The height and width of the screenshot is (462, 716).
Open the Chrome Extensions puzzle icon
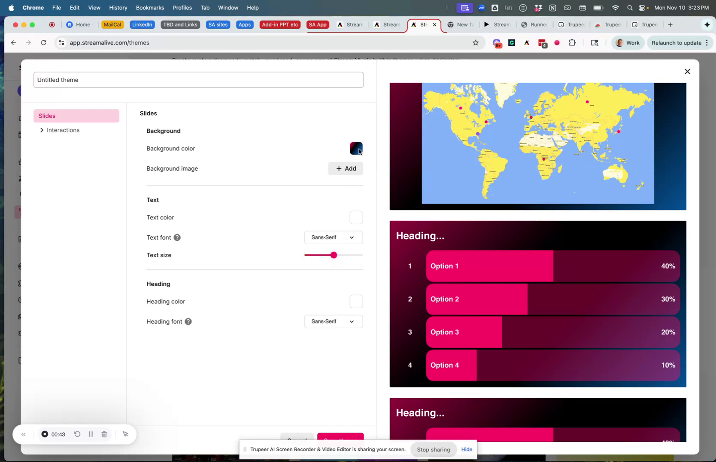(572, 42)
